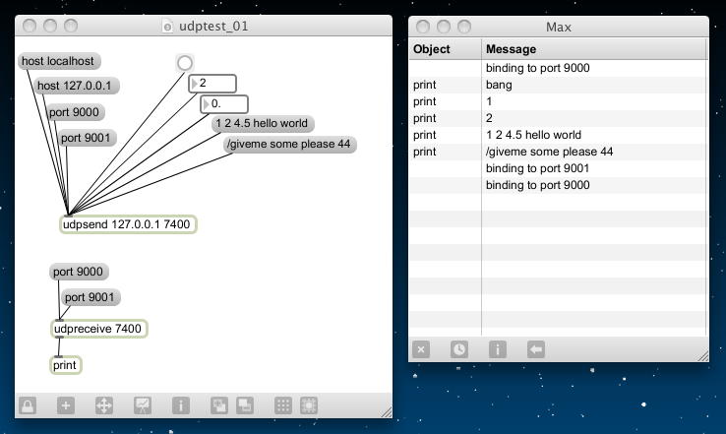Click '1 2 4.5 hello world' message box
The width and height of the screenshot is (726, 434).
(x=263, y=123)
